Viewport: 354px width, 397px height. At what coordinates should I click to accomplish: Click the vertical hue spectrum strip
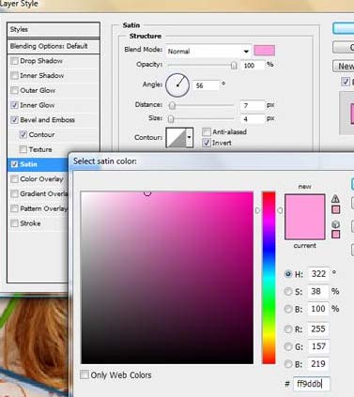click(269, 278)
